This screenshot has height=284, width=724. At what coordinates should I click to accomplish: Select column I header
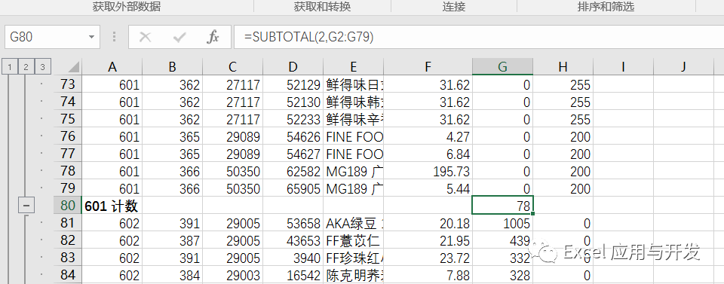click(x=624, y=67)
